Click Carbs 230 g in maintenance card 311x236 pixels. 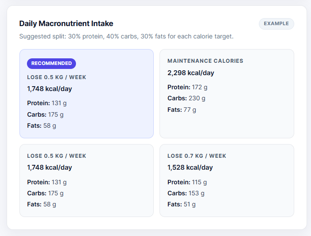(x=186, y=99)
